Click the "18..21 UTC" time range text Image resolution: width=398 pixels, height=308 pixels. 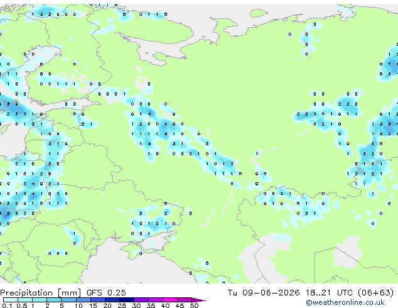[329, 293]
